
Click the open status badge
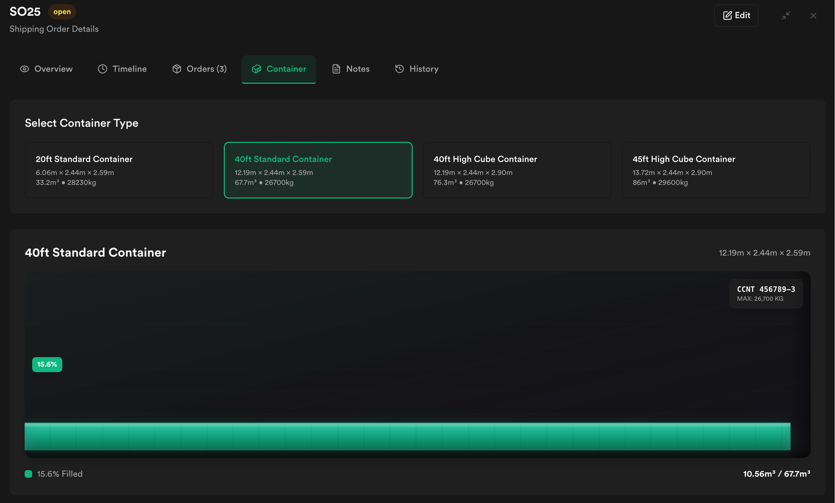coord(62,12)
